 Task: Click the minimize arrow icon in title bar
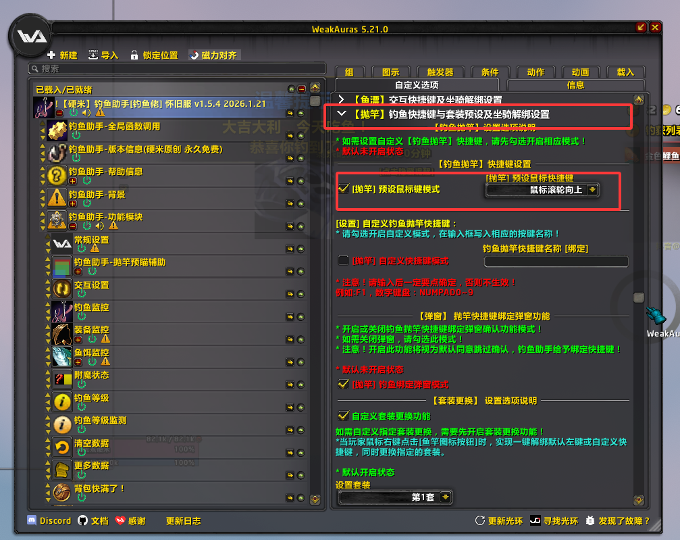coord(641,27)
